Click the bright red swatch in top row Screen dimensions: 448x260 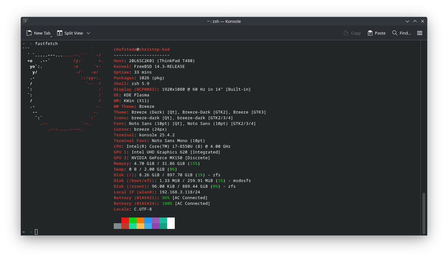pos(125,220)
